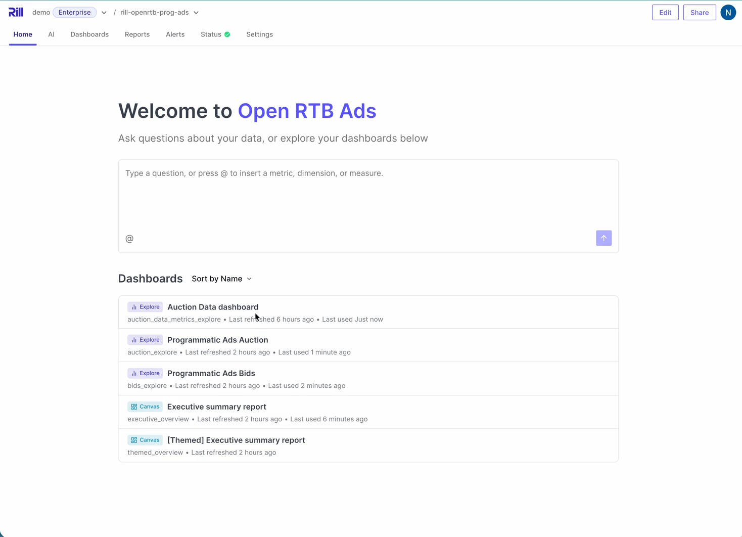The image size is (742, 537).
Task: Click the Dashboards section heading
Action: click(150, 279)
